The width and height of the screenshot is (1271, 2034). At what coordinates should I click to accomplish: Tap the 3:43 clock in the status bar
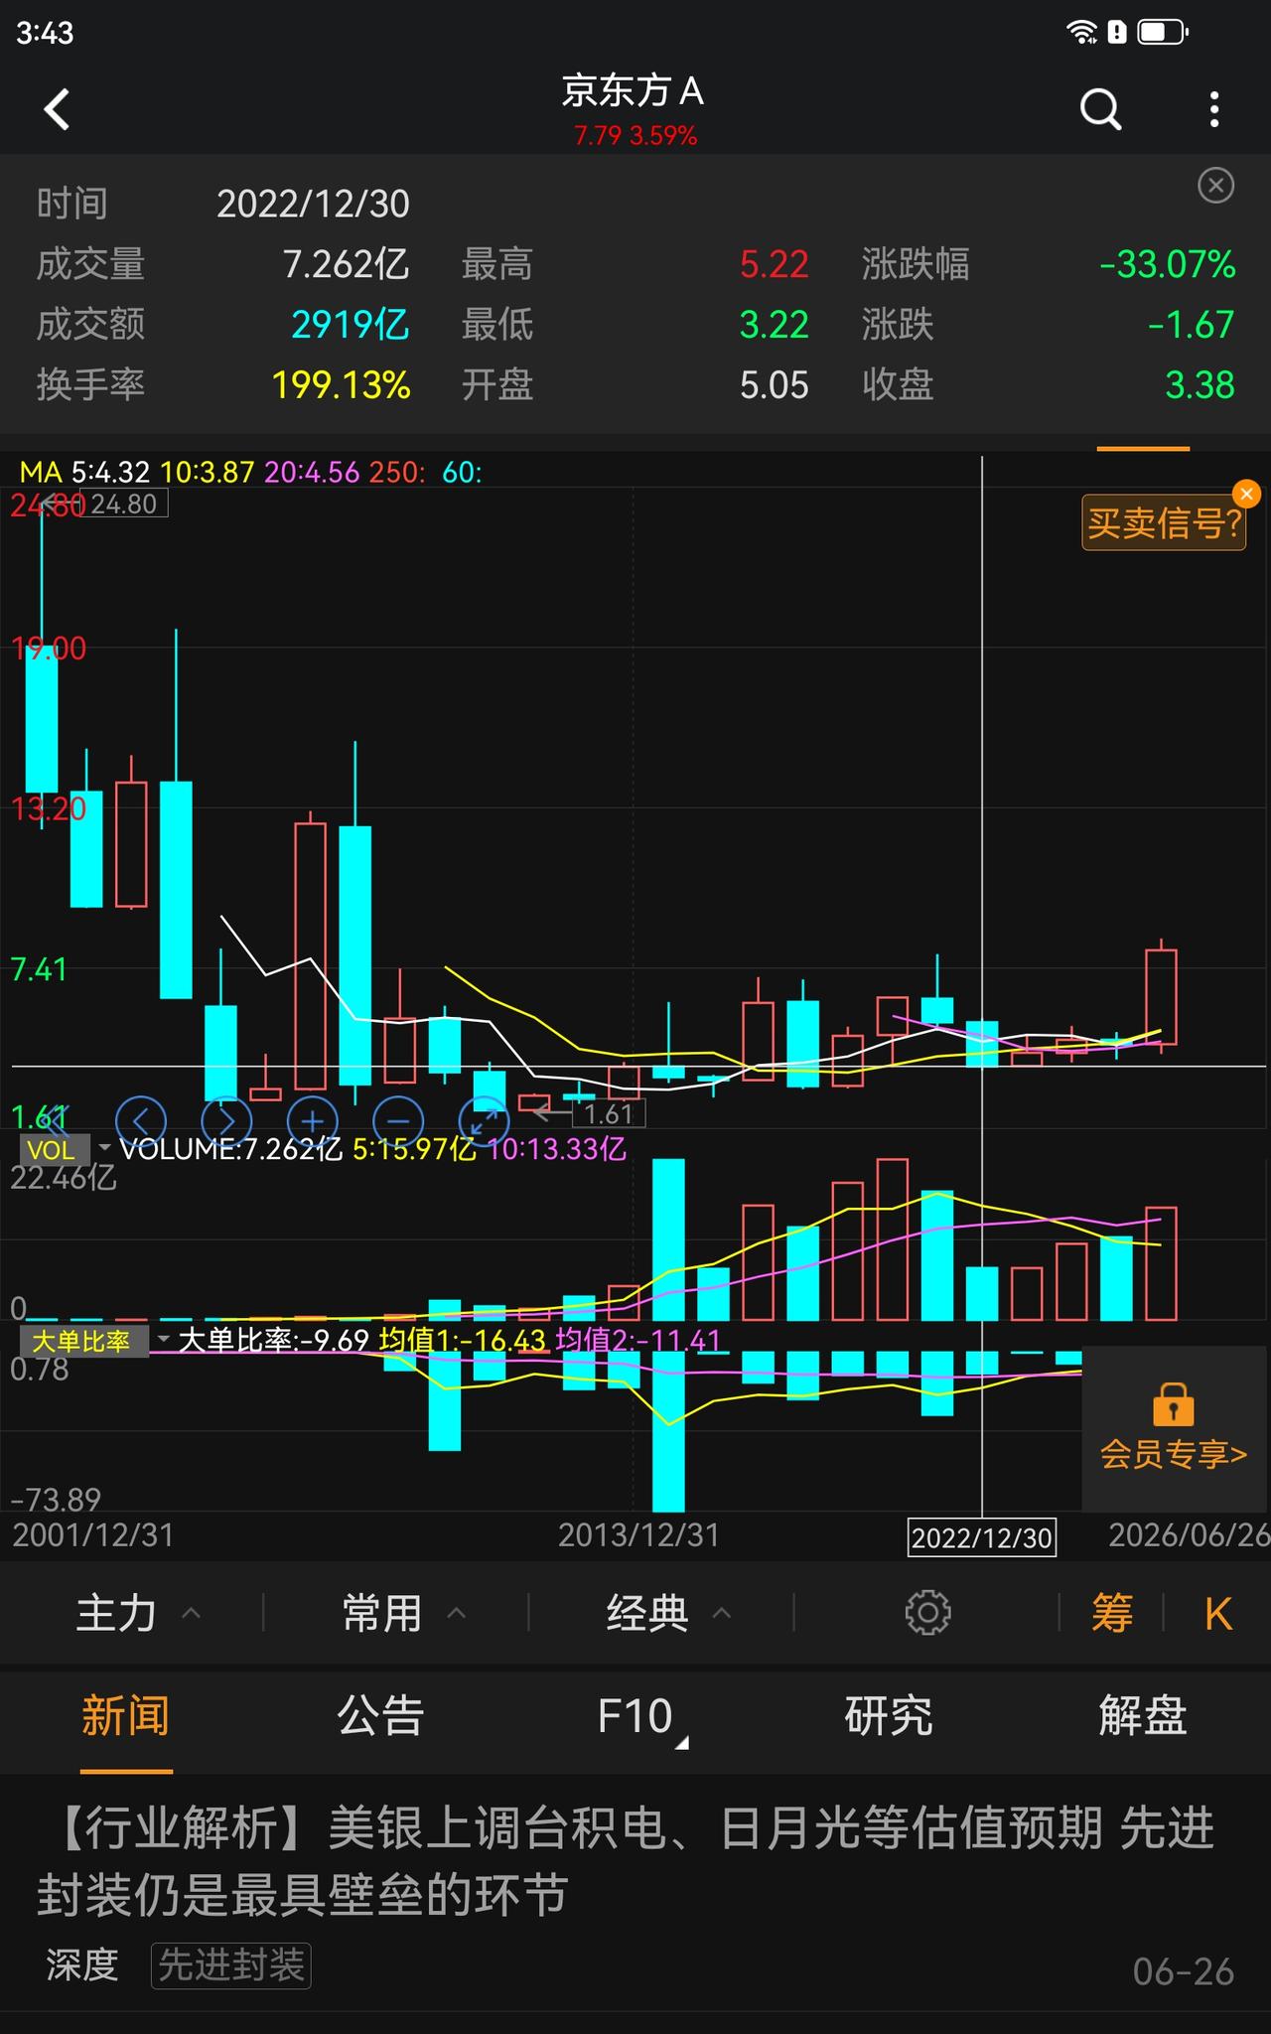pos(45,33)
